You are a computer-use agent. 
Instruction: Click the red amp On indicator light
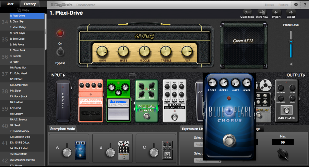(60, 33)
